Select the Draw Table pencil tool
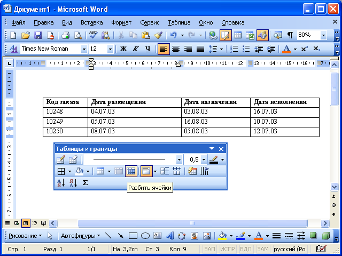 click(x=60, y=160)
